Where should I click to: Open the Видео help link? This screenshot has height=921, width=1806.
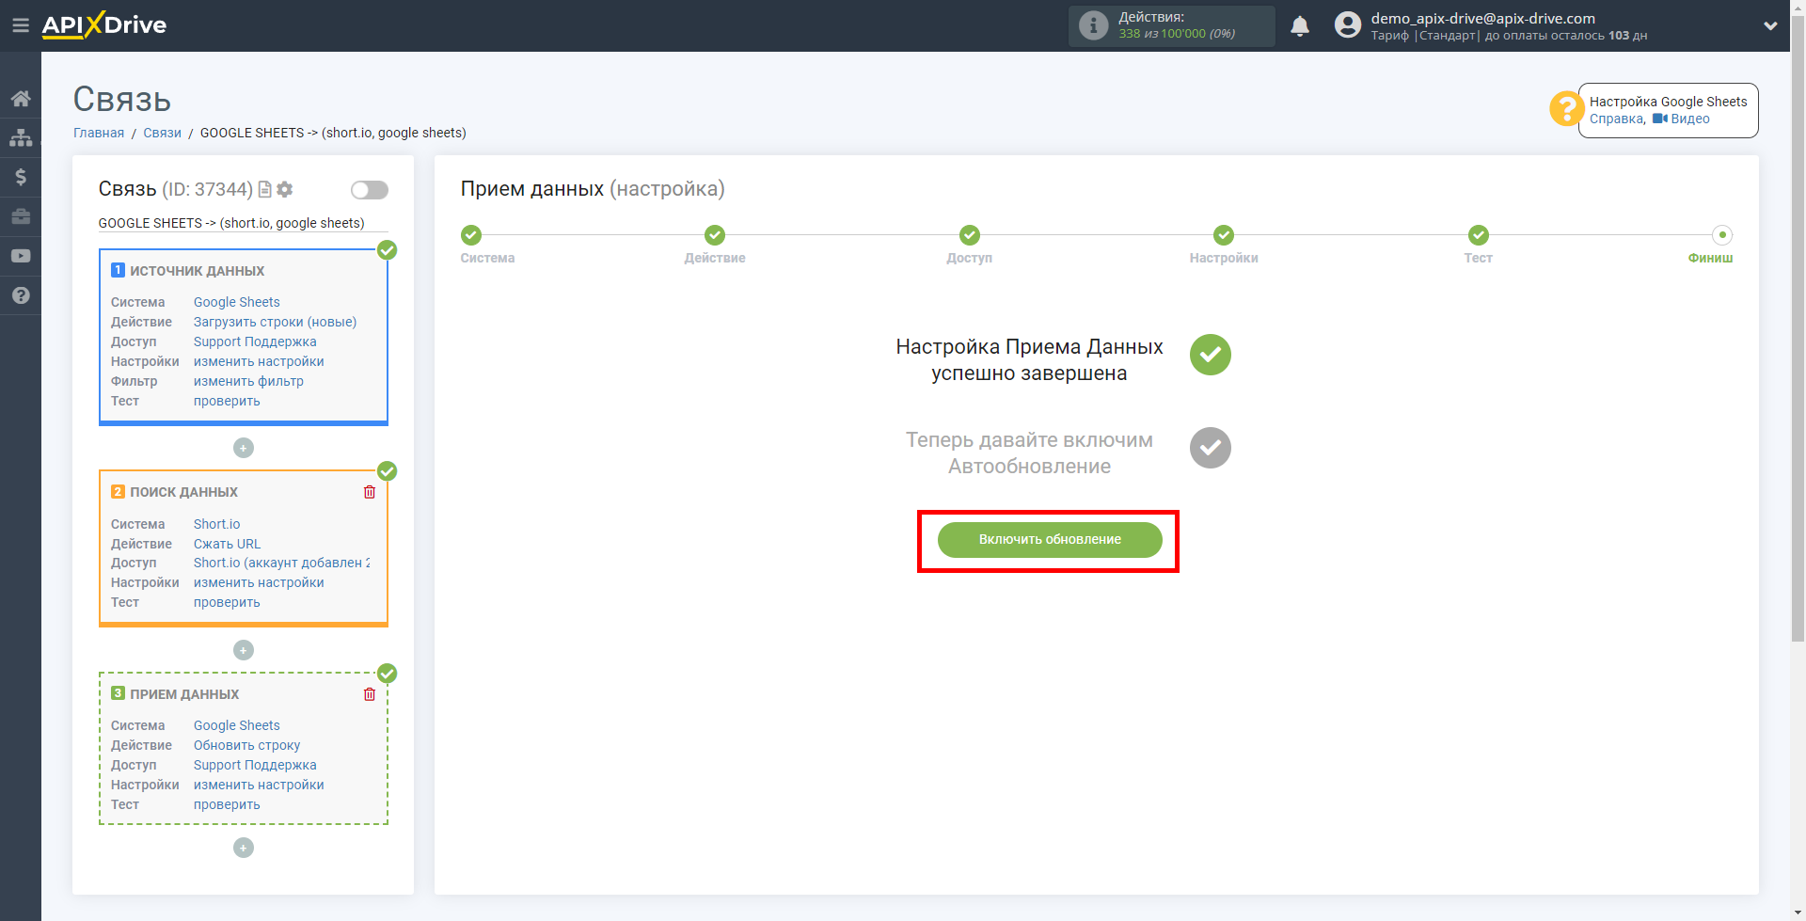click(1681, 119)
